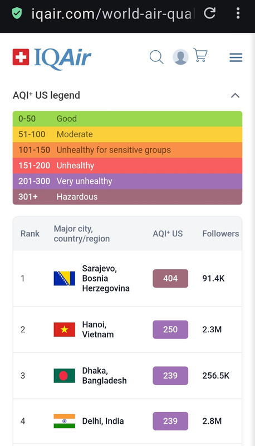Sort by Followers column header

pyautogui.click(x=220, y=234)
